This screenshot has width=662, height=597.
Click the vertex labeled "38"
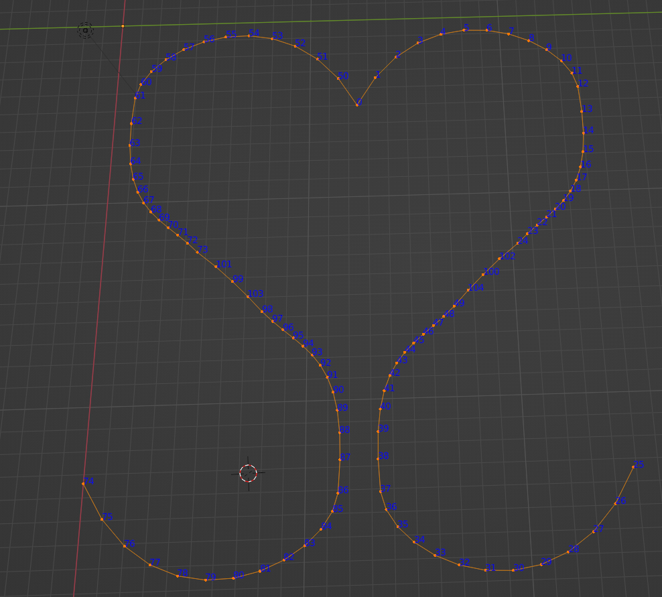point(378,459)
